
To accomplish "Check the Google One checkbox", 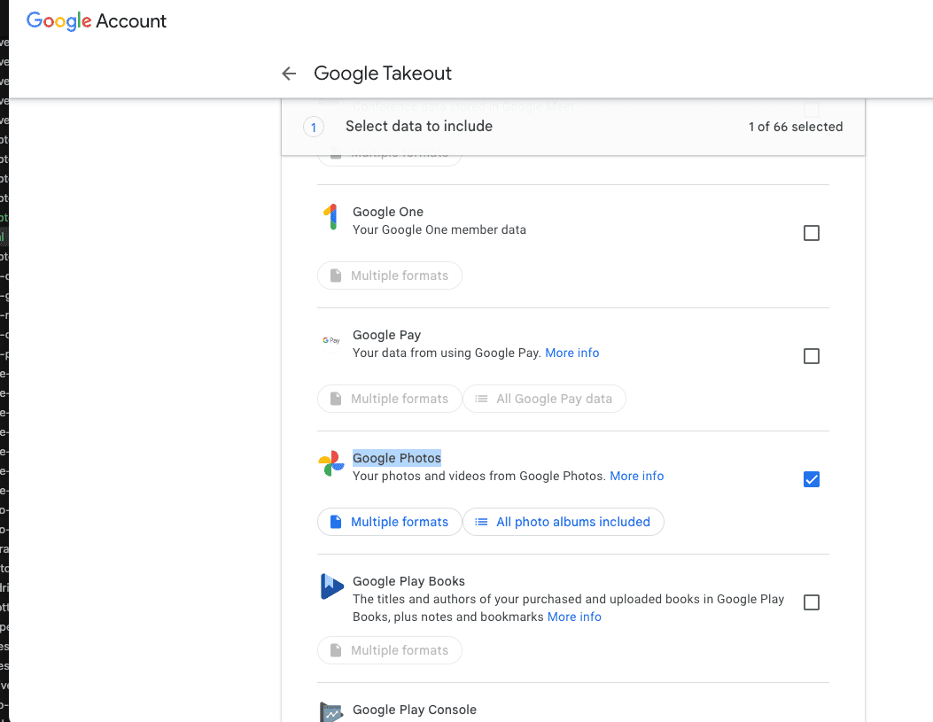I will [812, 233].
